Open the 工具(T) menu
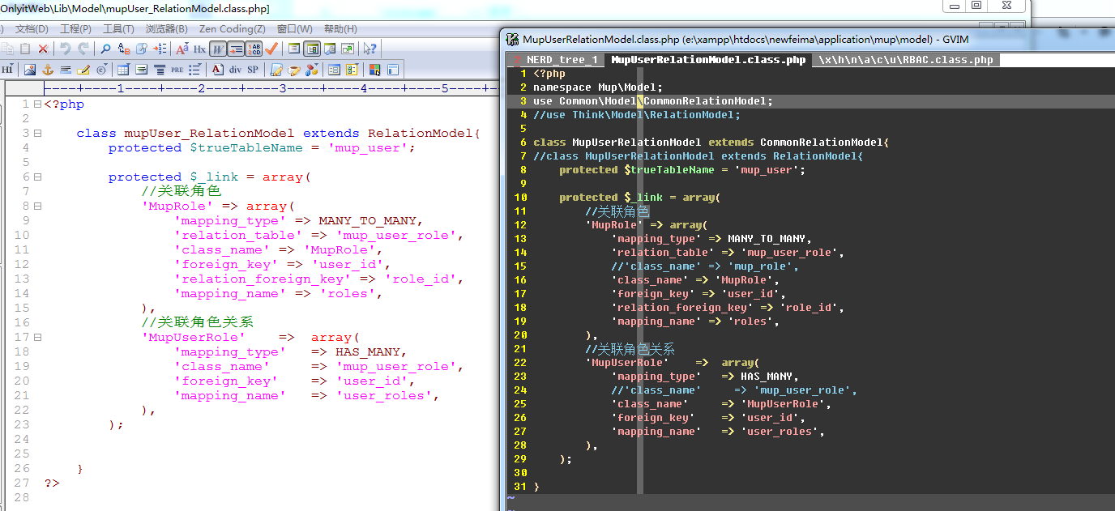The width and height of the screenshot is (1115, 511). [x=118, y=28]
